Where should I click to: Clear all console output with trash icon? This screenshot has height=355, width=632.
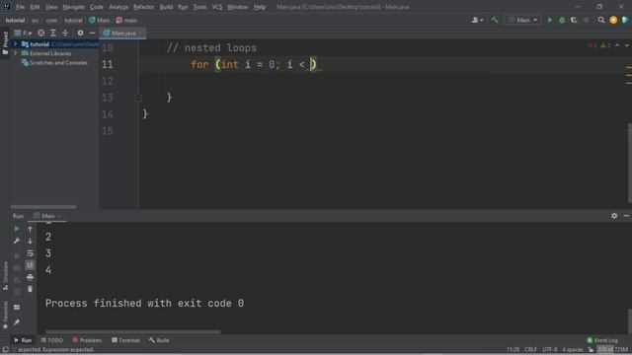[x=30, y=289]
